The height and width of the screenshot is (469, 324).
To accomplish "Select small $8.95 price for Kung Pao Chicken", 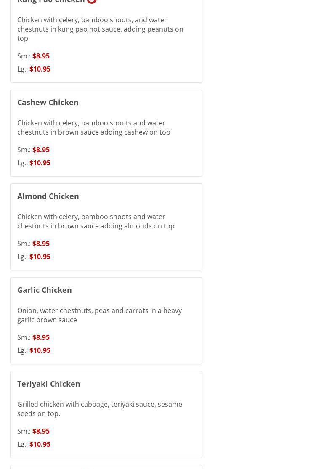I will pos(41,56).
